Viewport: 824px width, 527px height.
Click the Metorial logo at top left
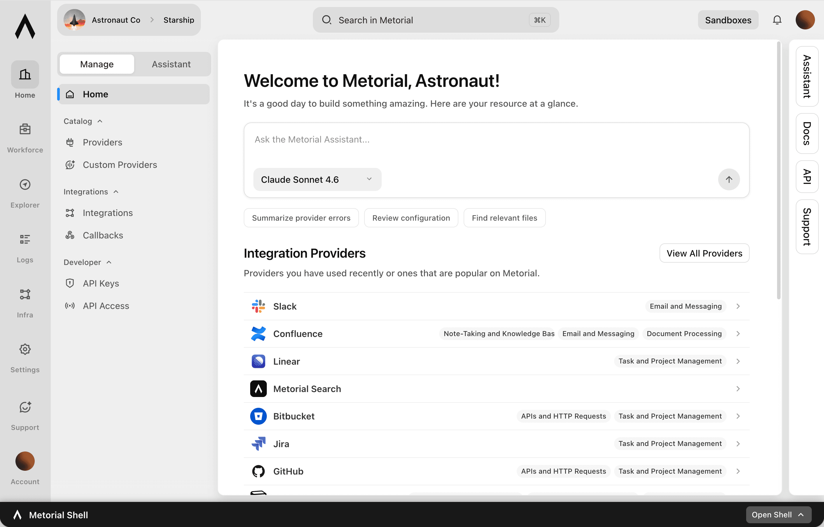click(x=25, y=27)
